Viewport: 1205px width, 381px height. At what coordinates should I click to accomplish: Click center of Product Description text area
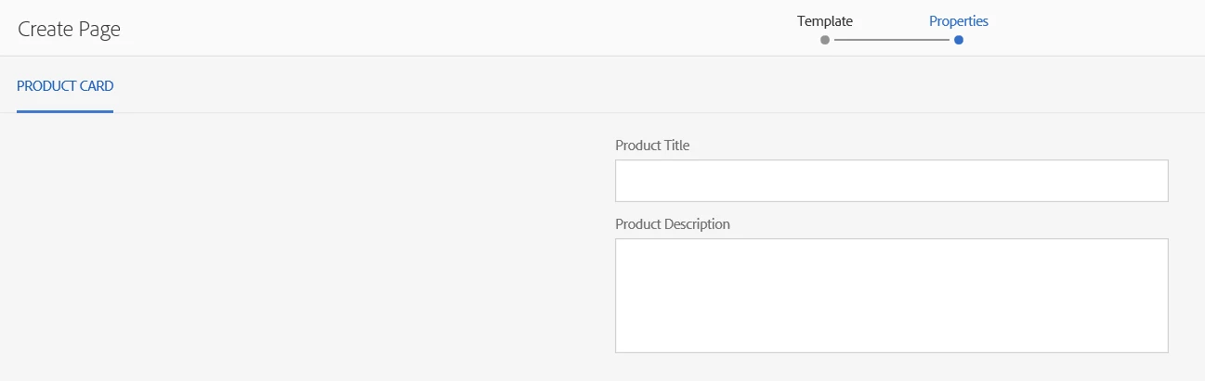coord(891,296)
